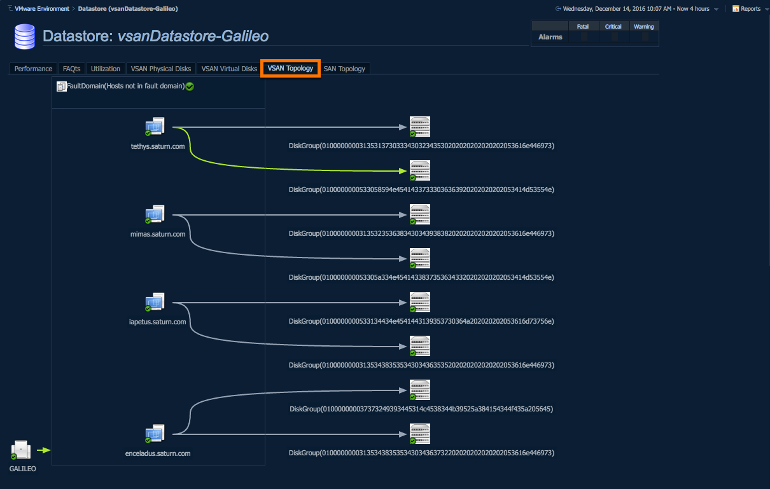Click DiskGroup label starting 0100000000373732

point(421,409)
